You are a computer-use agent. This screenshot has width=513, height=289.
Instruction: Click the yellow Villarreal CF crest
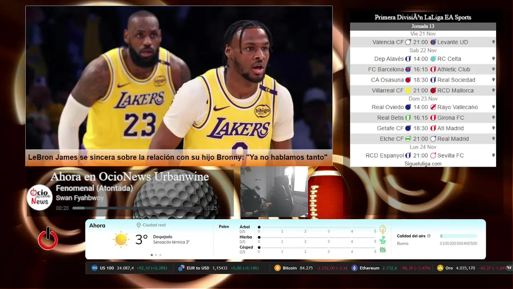[x=408, y=91]
